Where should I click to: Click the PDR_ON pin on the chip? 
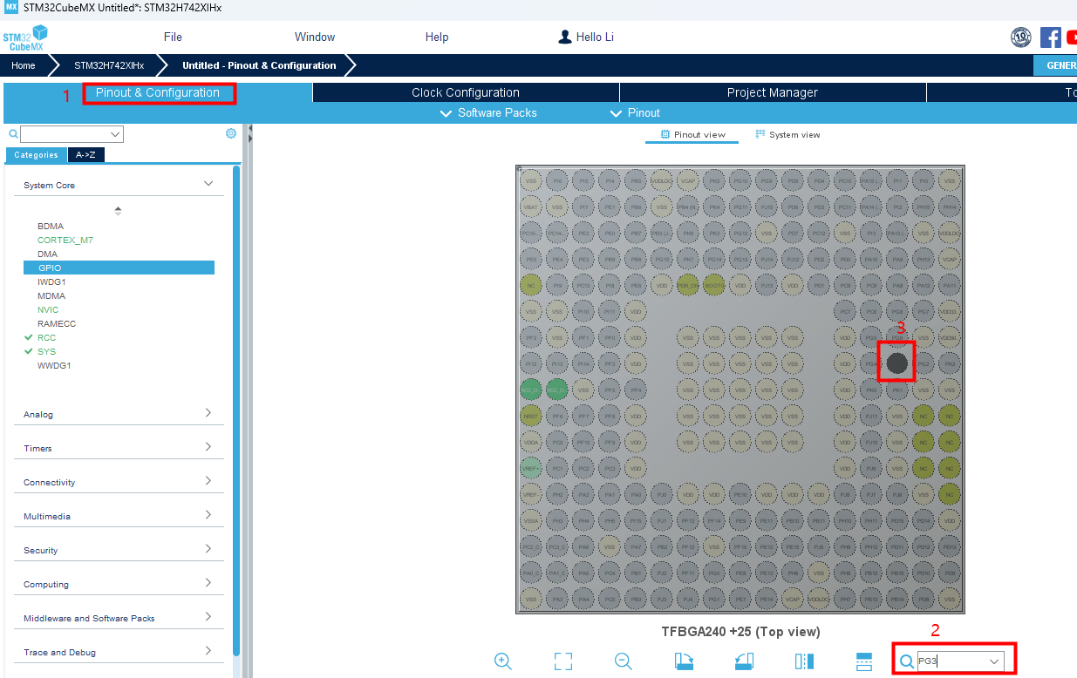tap(687, 284)
